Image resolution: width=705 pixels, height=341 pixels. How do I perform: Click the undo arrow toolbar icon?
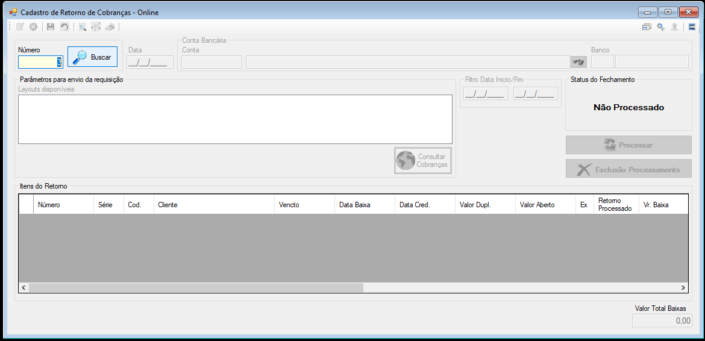coord(64,27)
